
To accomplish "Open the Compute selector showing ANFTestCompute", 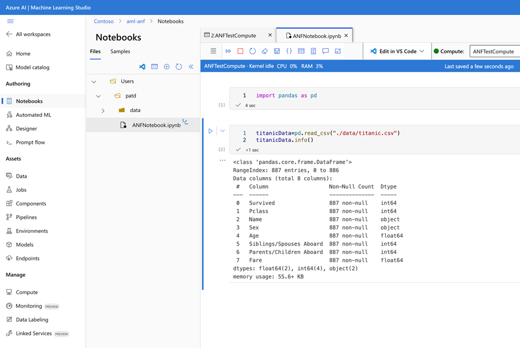I will [x=495, y=51].
